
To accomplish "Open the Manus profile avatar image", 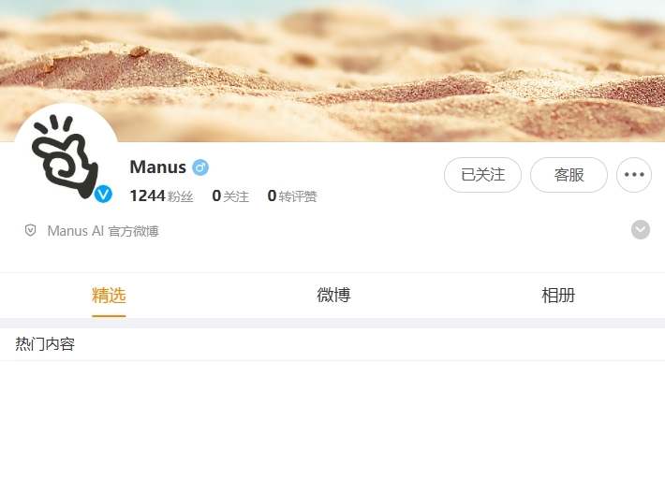I will (x=66, y=154).
